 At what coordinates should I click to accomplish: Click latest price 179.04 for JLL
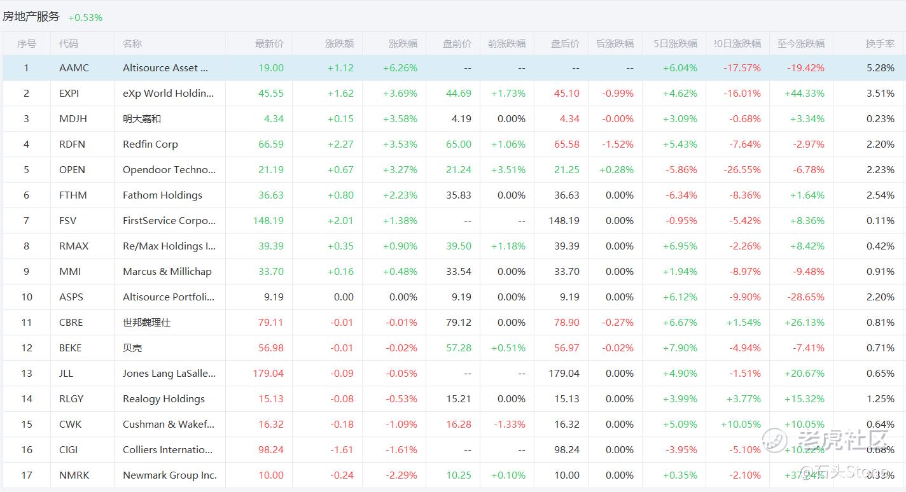click(268, 374)
